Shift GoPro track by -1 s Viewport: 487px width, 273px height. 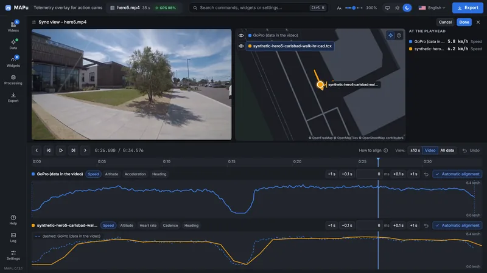pyautogui.click(x=331, y=174)
